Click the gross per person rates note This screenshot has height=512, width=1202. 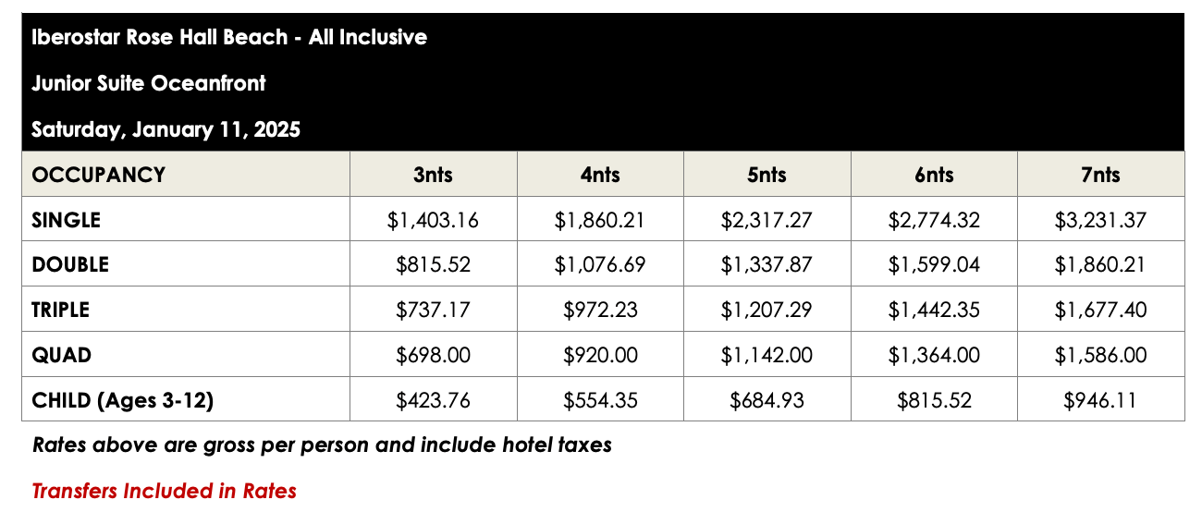[322, 445]
